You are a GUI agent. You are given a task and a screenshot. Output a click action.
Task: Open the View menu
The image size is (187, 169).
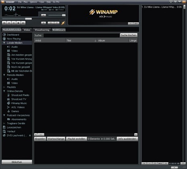coord(42,2)
